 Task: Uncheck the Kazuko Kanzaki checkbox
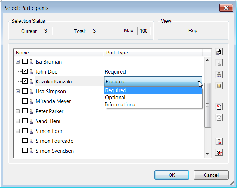25,81
